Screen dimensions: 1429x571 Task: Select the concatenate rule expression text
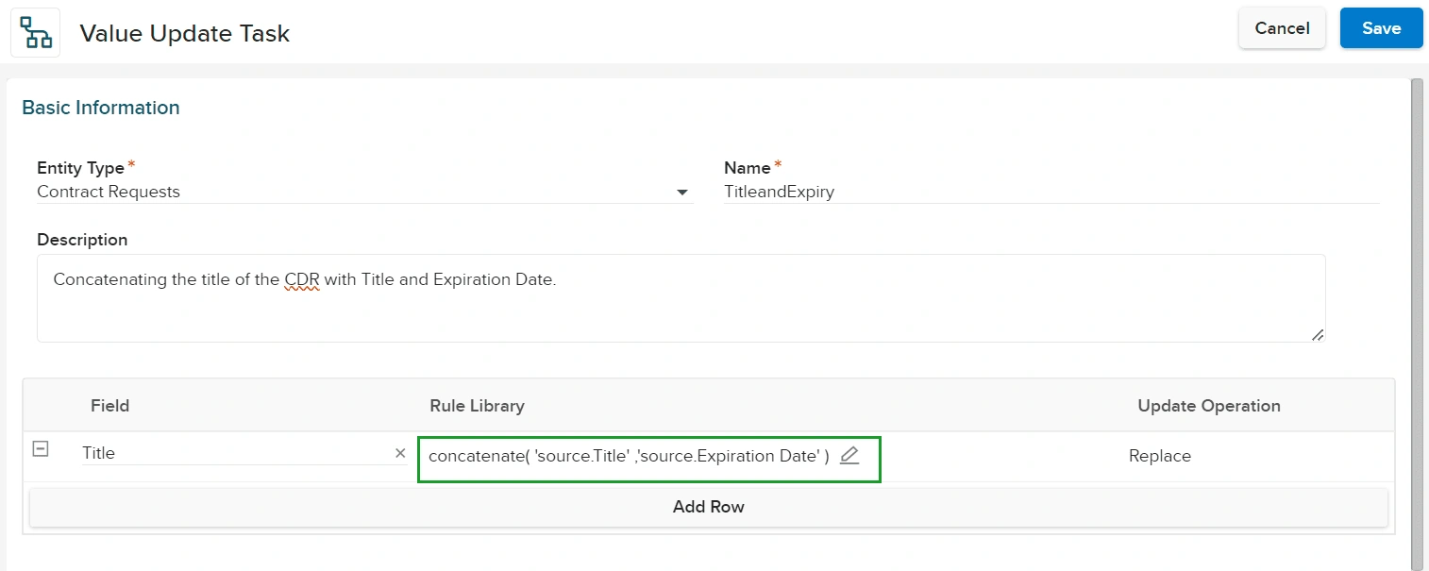point(628,456)
